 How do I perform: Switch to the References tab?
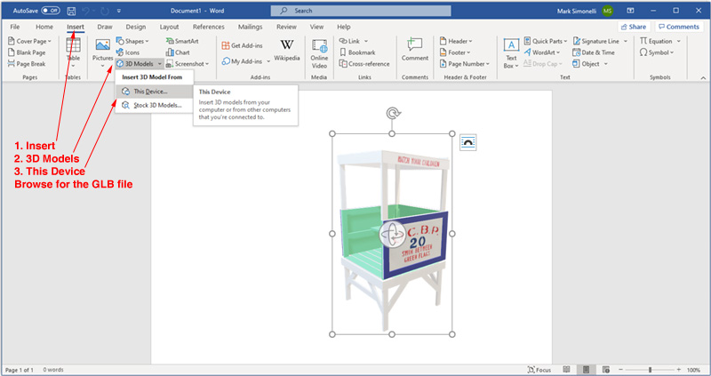(209, 27)
